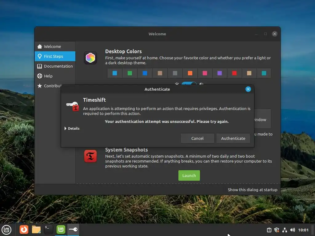Minimize the Welcome window
The width and height of the screenshot is (315, 236).
[256, 34]
